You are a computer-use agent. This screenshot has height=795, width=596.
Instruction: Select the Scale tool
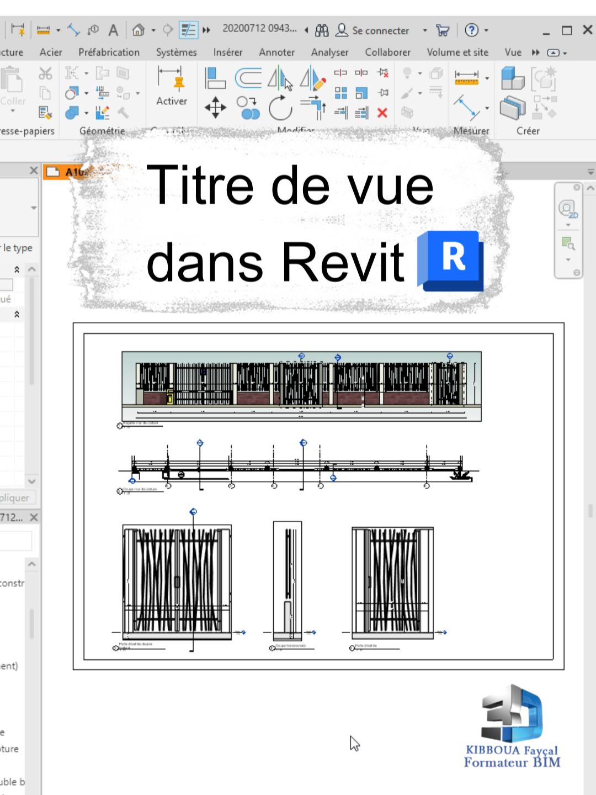(361, 93)
